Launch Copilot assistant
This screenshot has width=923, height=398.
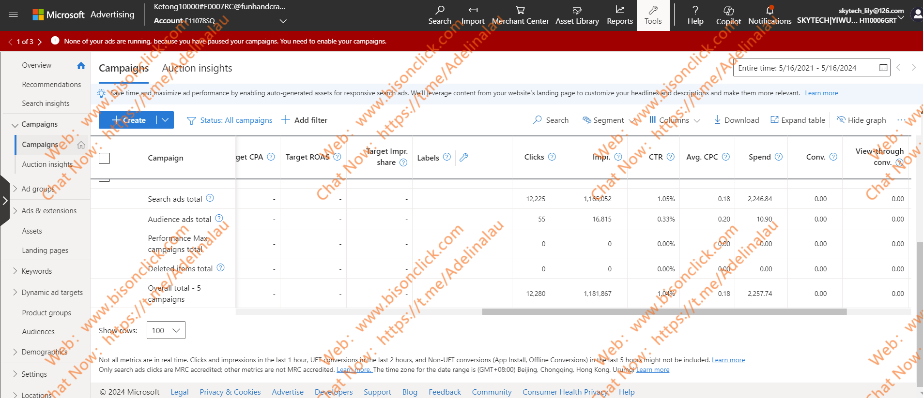[728, 15]
